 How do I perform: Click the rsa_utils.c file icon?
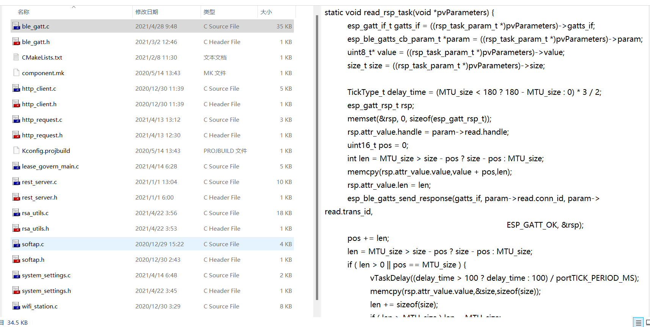[16, 213]
